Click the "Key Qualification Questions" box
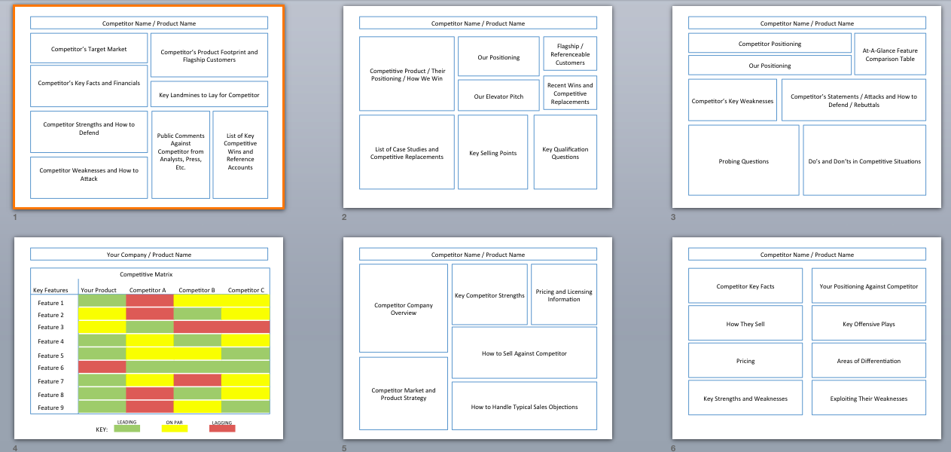 [x=565, y=153]
